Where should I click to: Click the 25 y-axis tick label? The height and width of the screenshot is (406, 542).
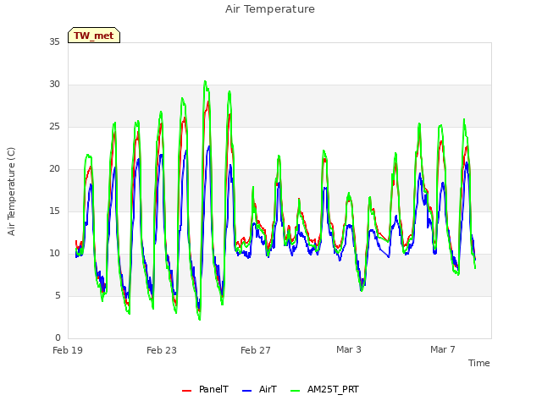pyautogui.click(x=54, y=126)
